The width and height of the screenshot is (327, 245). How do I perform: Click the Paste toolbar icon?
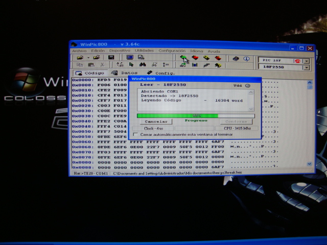click(x=91, y=65)
